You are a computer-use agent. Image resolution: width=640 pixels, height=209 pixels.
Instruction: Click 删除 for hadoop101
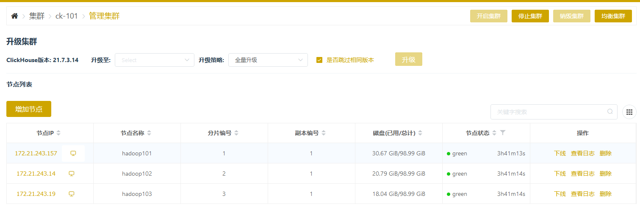[x=606, y=153]
